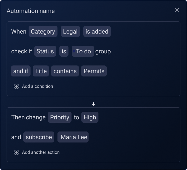Change the High priority value
This screenshot has height=170, width=187.
point(90,117)
